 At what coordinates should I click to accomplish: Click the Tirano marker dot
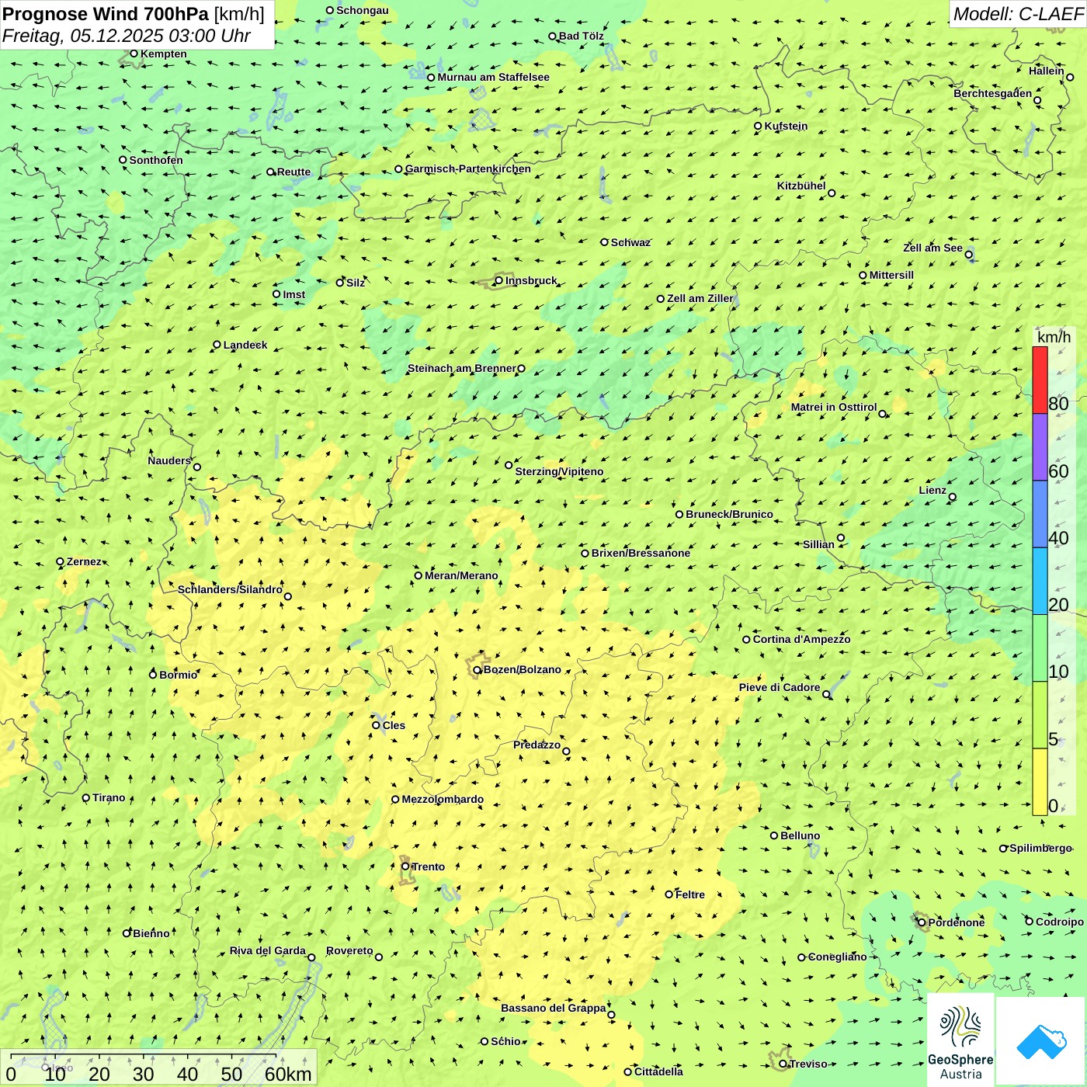86,797
